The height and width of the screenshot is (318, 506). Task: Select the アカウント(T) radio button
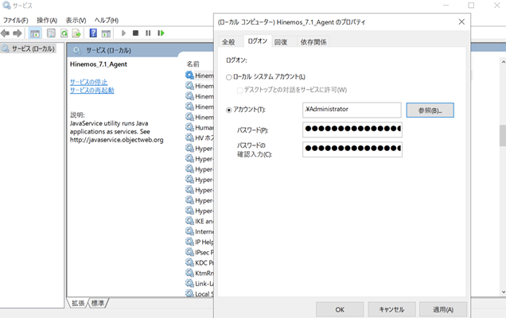tap(229, 110)
